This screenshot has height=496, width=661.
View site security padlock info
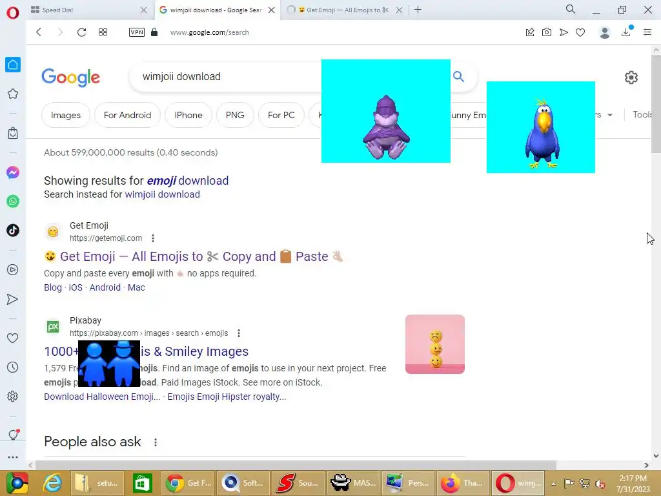tap(154, 32)
